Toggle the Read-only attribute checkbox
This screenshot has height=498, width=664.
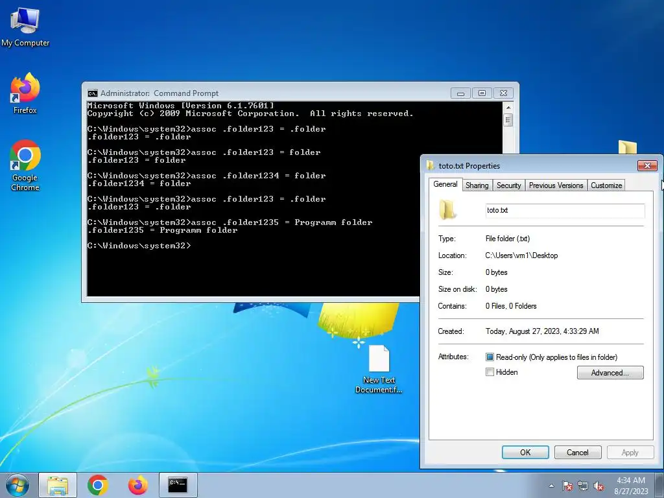(x=490, y=357)
